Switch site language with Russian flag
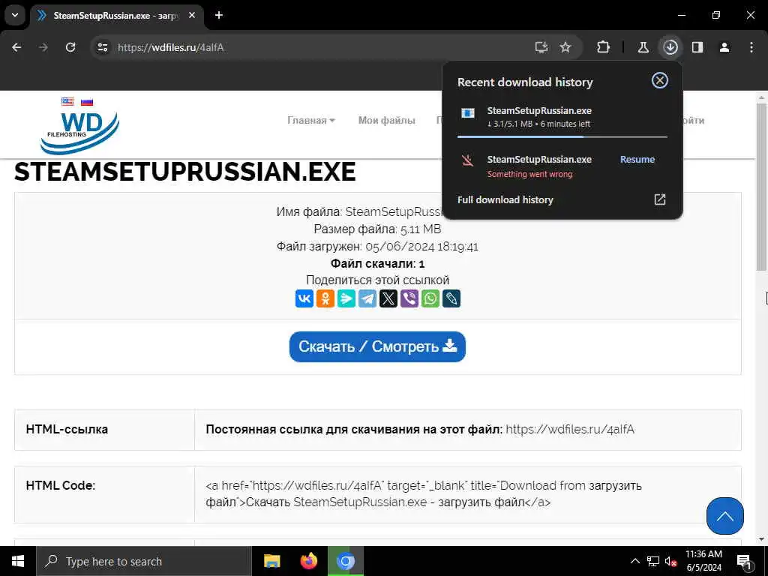This screenshot has height=576, width=768. tap(87, 101)
